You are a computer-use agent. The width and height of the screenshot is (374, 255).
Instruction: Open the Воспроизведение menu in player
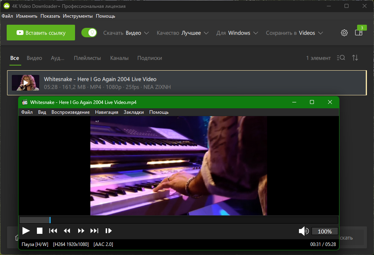(x=71, y=112)
